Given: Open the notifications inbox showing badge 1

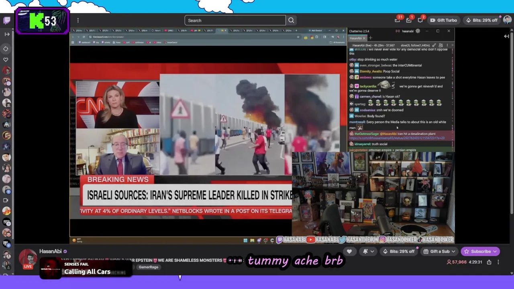Looking at the screenshot, I should pyautogui.click(x=409, y=20).
